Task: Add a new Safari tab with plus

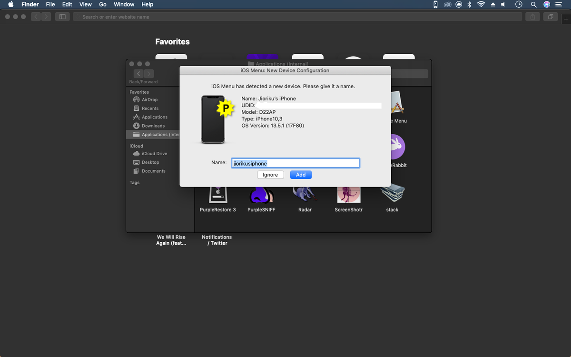Action: [566, 19]
